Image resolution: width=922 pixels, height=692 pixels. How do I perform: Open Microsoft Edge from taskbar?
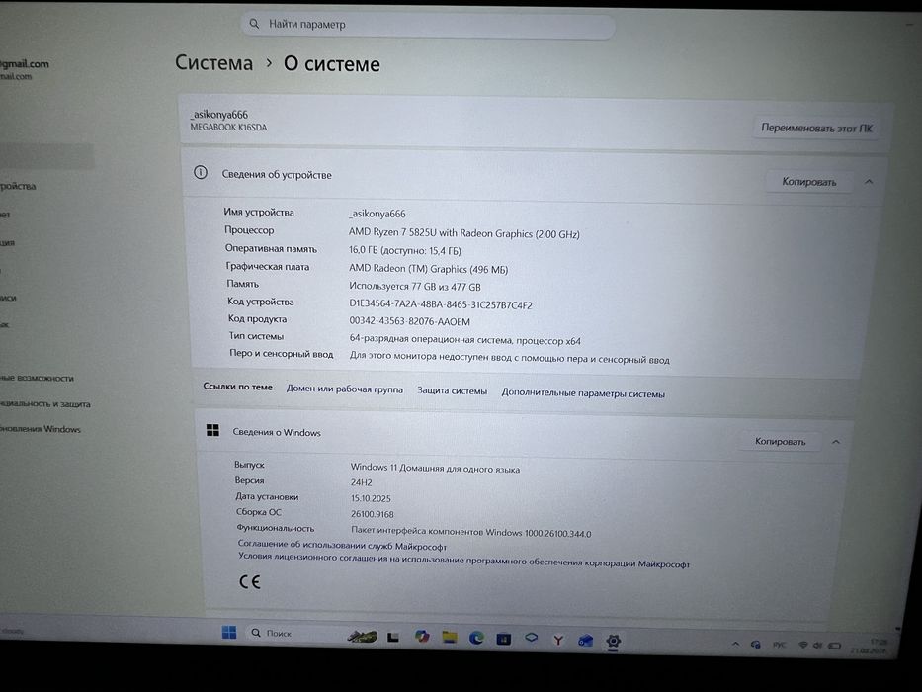coord(476,638)
